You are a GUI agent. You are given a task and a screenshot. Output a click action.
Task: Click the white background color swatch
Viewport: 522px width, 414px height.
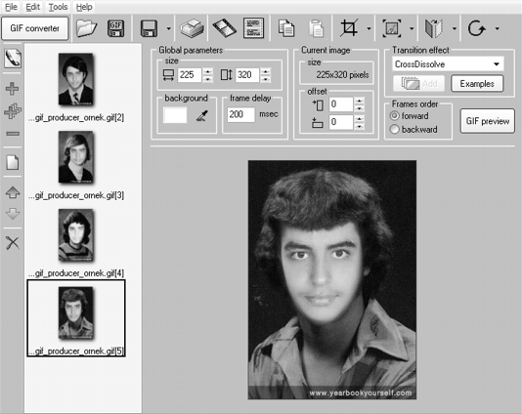click(175, 115)
